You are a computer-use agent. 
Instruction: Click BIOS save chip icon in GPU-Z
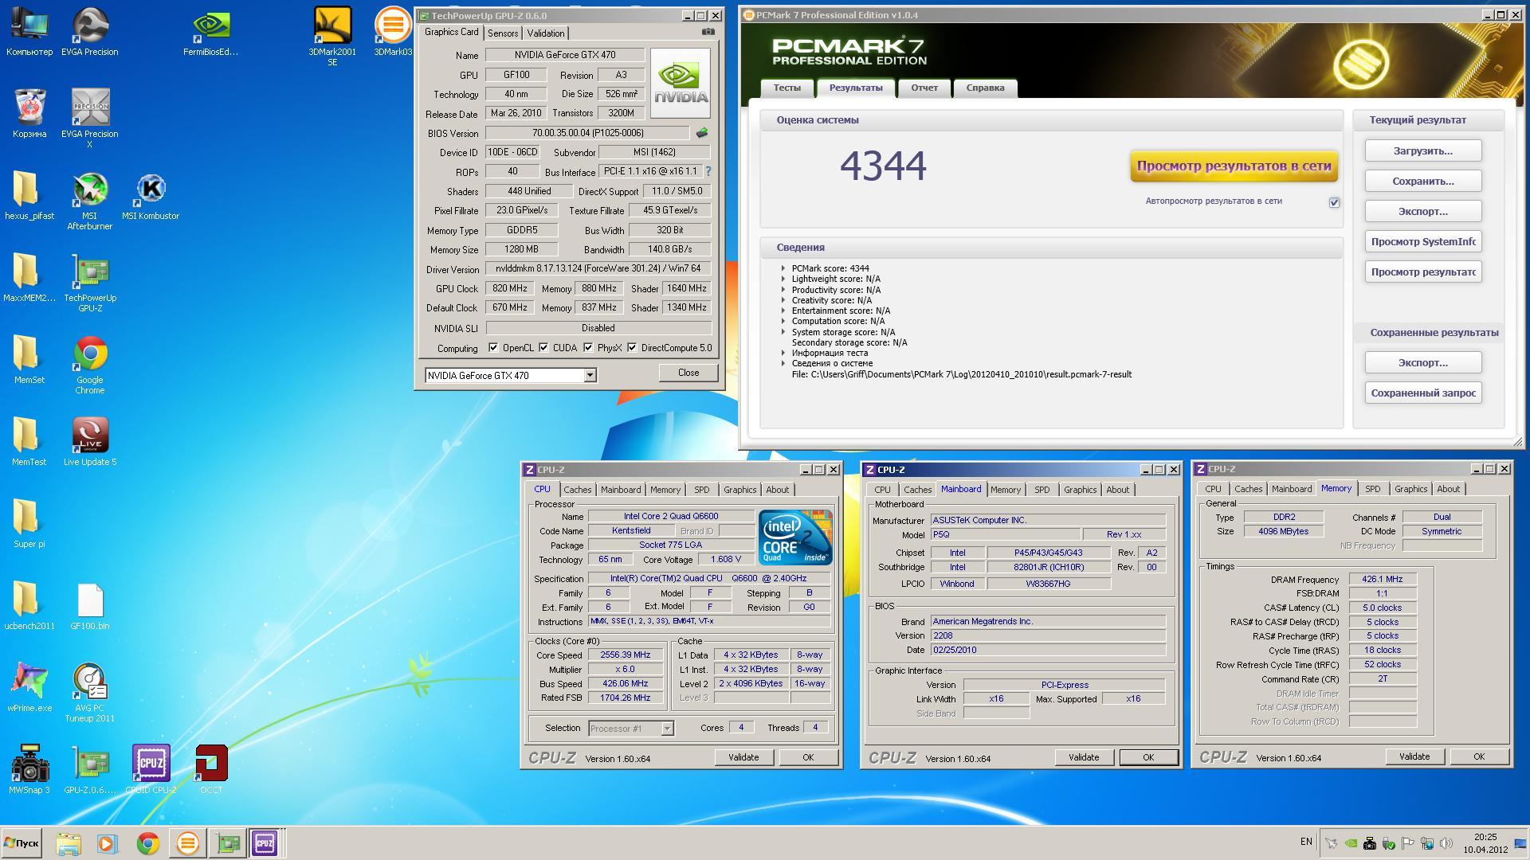click(702, 133)
